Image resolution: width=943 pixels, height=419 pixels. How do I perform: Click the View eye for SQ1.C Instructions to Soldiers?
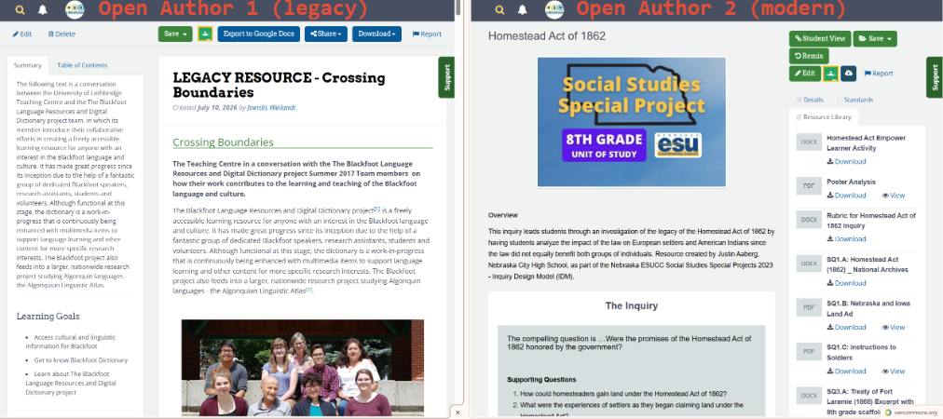(893, 372)
